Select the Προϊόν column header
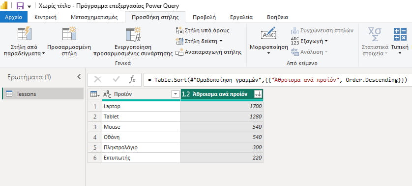412x186 pixels. (x=142, y=94)
